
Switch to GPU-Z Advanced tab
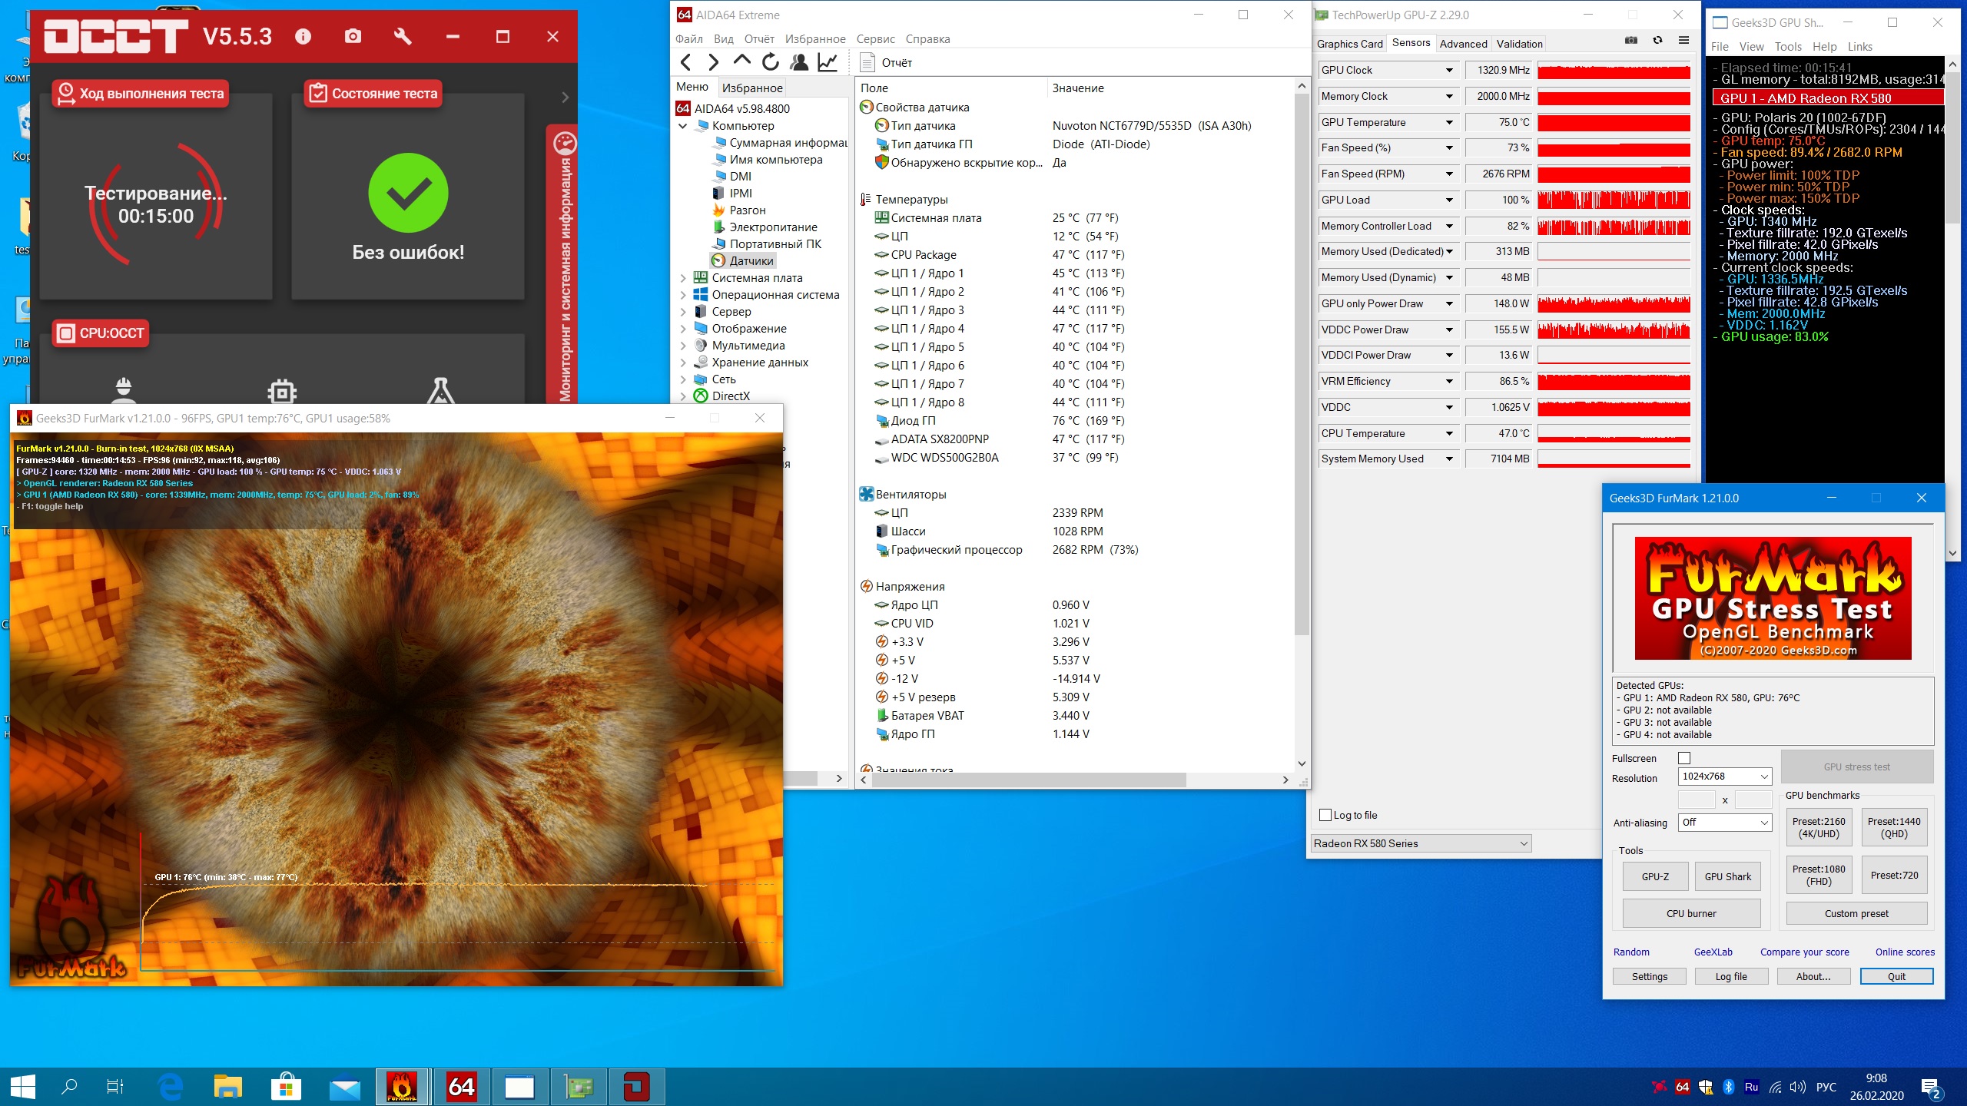[1463, 44]
